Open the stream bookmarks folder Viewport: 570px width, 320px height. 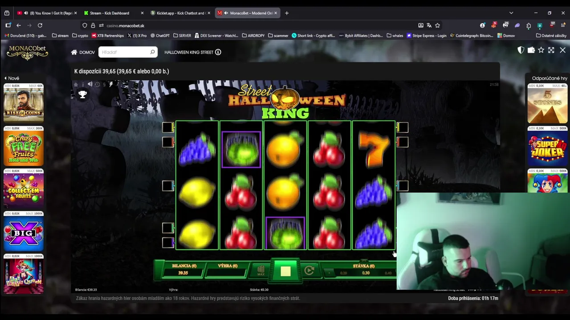click(60, 36)
